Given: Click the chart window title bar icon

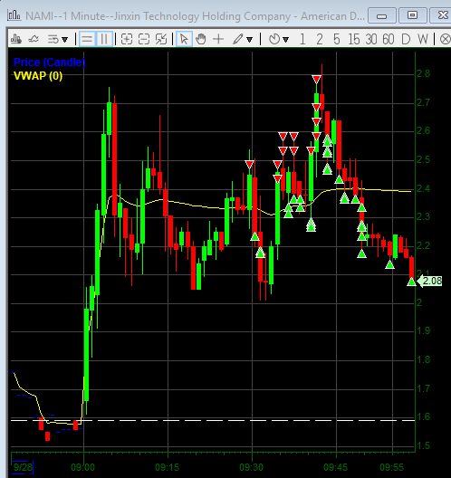Looking at the screenshot, I should pos(14,14).
